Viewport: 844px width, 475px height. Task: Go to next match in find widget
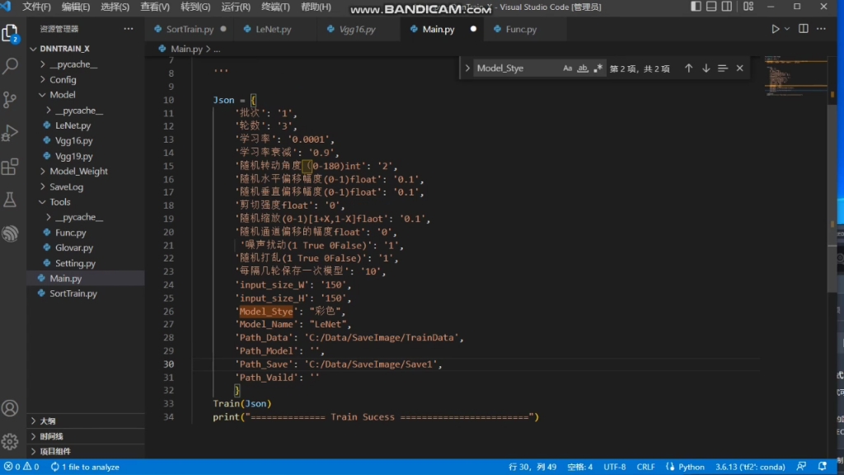706,68
